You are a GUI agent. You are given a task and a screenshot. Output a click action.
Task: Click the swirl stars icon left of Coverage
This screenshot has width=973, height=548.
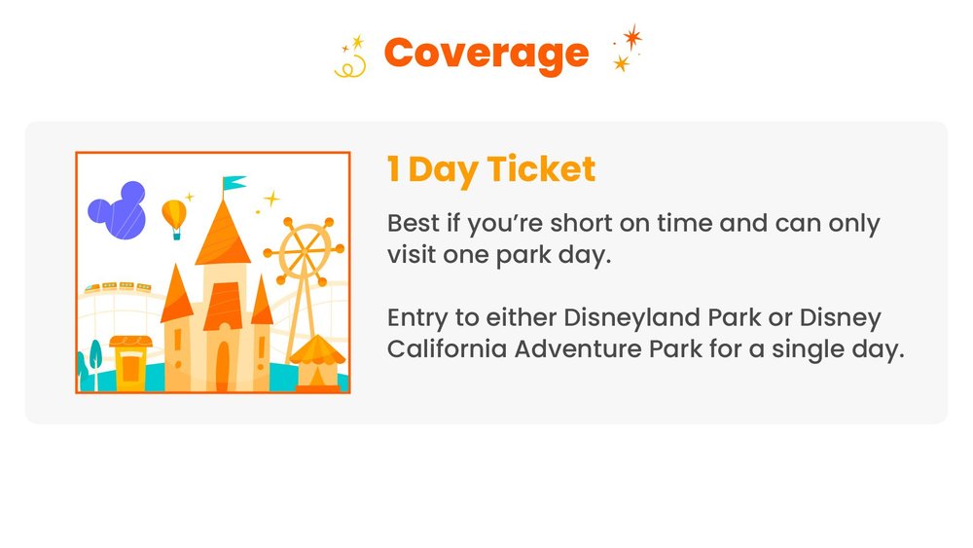tap(350, 56)
